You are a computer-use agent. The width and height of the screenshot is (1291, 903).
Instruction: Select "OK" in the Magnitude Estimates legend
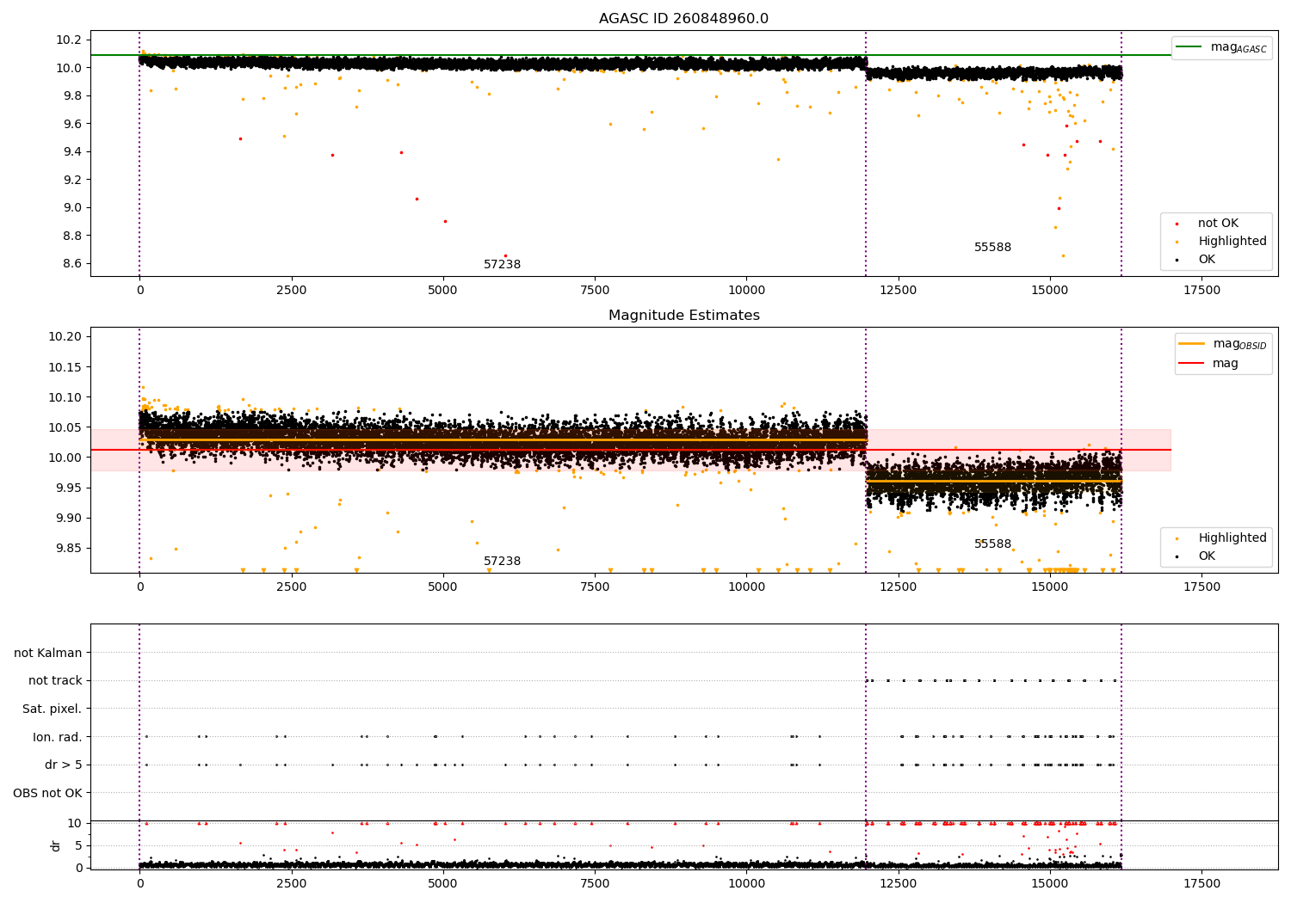pos(1196,556)
